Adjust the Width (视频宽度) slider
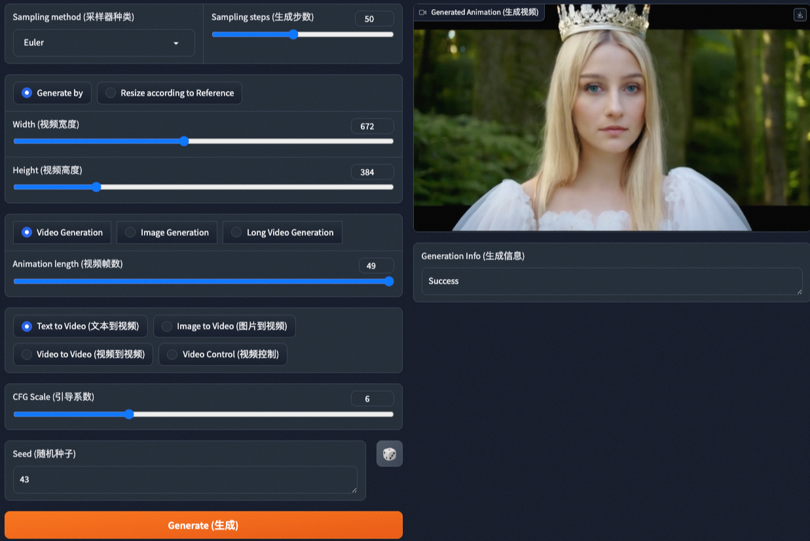 pyautogui.click(x=203, y=141)
